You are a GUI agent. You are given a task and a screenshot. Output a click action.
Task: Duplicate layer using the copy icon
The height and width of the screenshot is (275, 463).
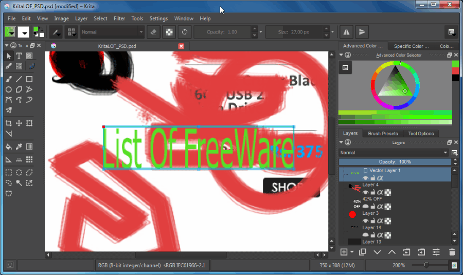coord(362,252)
